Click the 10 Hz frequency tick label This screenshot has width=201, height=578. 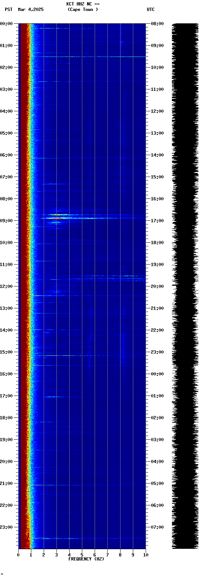point(146,555)
